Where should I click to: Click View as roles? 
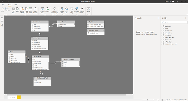[66, 10]
